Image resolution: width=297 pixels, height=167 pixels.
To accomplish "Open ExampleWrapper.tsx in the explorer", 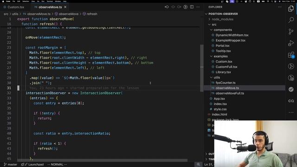I will (x=230, y=40).
